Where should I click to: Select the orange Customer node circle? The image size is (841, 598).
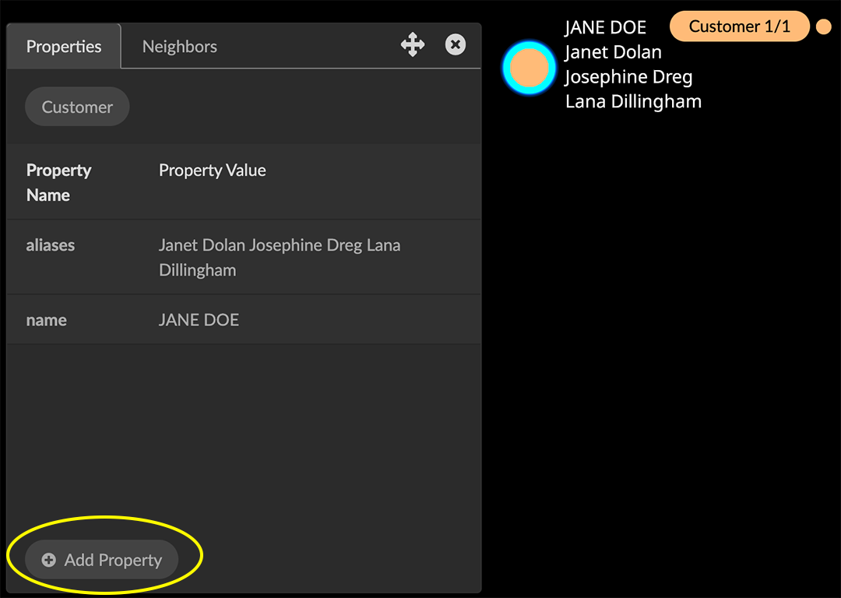[x=530, y=68]
